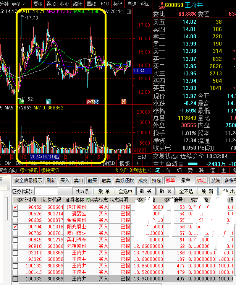Click the 卖一 price 13.98
Viewport: 236px width, 285px height.
point(189,51)
